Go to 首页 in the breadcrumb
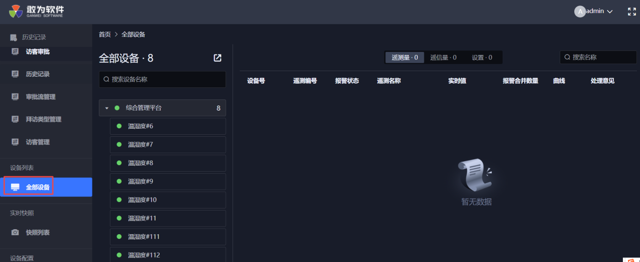 (105, 34)
